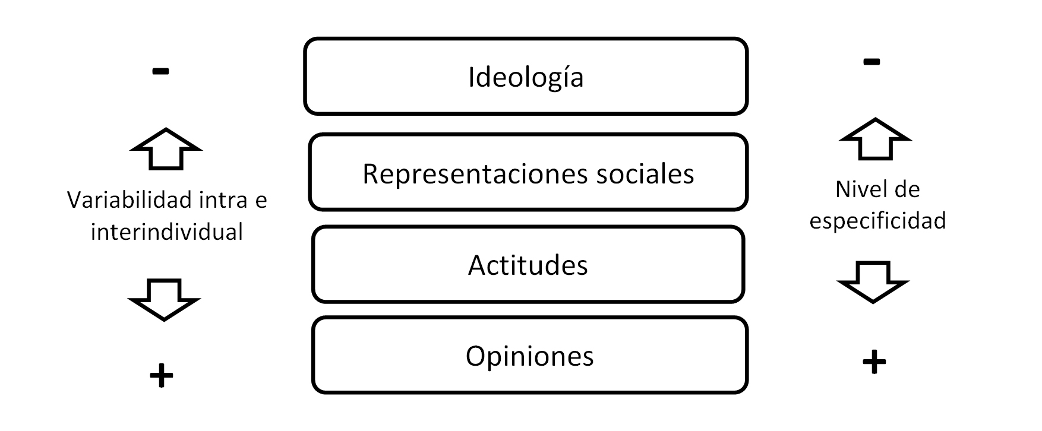The image size is (1042, 431).
Task: Click the word de after Nivel
Action: 907,189
